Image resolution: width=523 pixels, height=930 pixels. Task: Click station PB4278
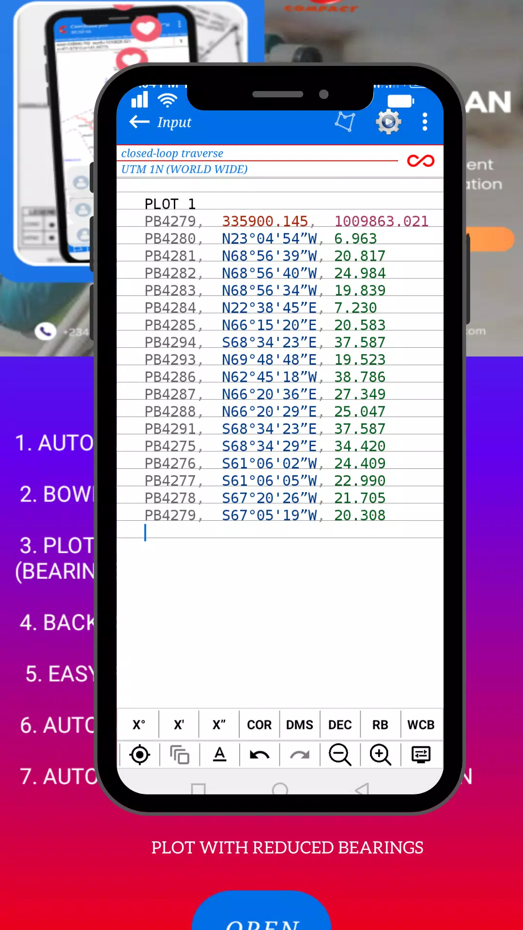(170, 498)
